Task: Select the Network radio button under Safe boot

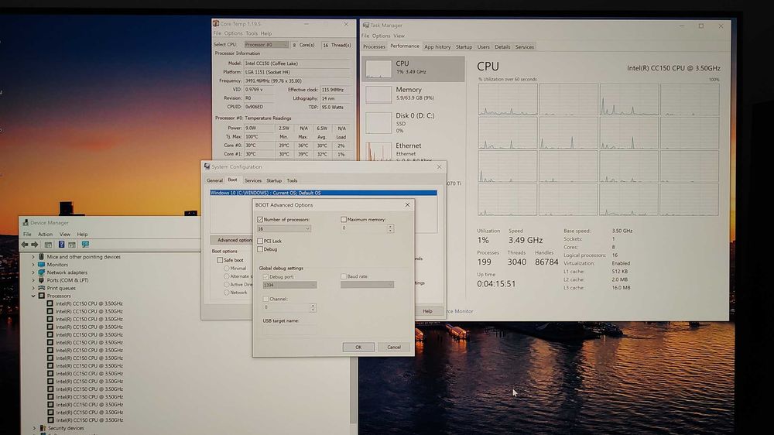Action: click(x=227, y=293)
